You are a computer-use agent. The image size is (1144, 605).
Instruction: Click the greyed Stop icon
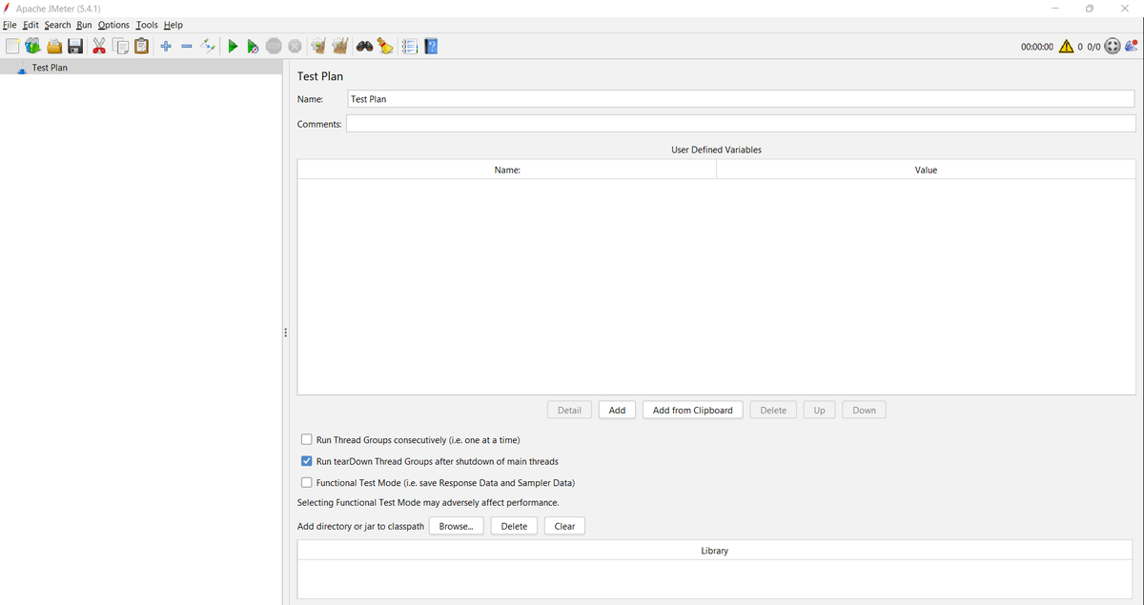point(274,46)
